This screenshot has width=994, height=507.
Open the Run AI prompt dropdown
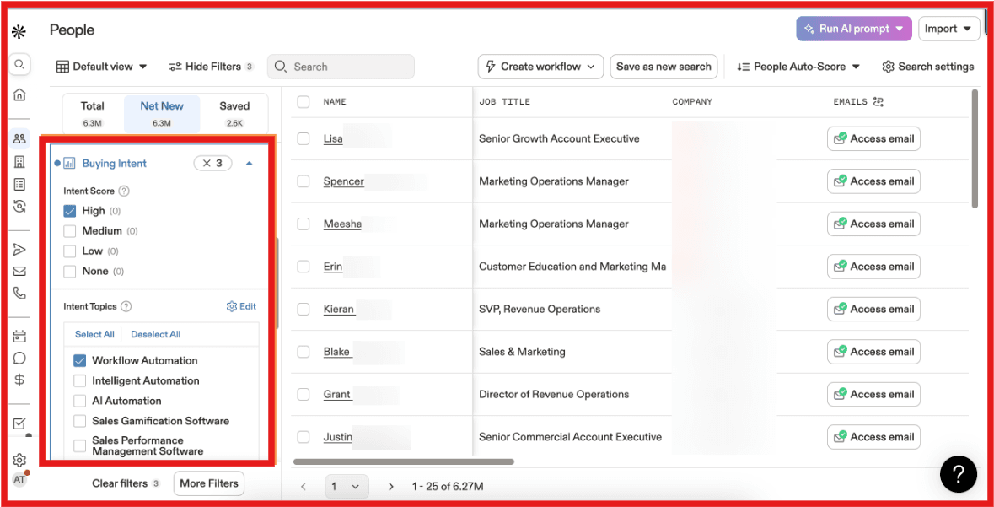tap(854, 29)
